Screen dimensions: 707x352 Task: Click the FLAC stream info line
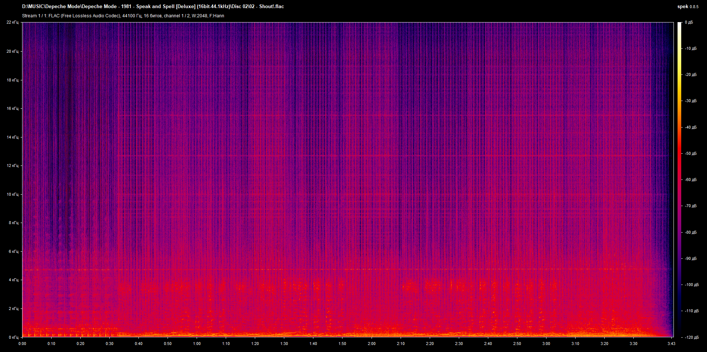click(123, 16)
